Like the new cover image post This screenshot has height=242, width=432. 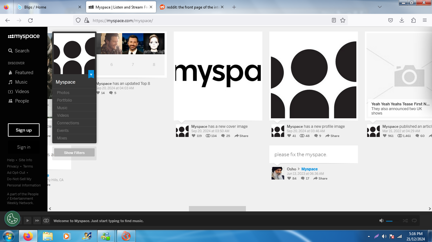(193, 136)
